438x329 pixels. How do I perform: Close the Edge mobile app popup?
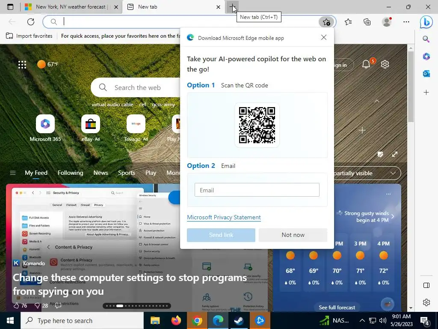pos(324,38)
